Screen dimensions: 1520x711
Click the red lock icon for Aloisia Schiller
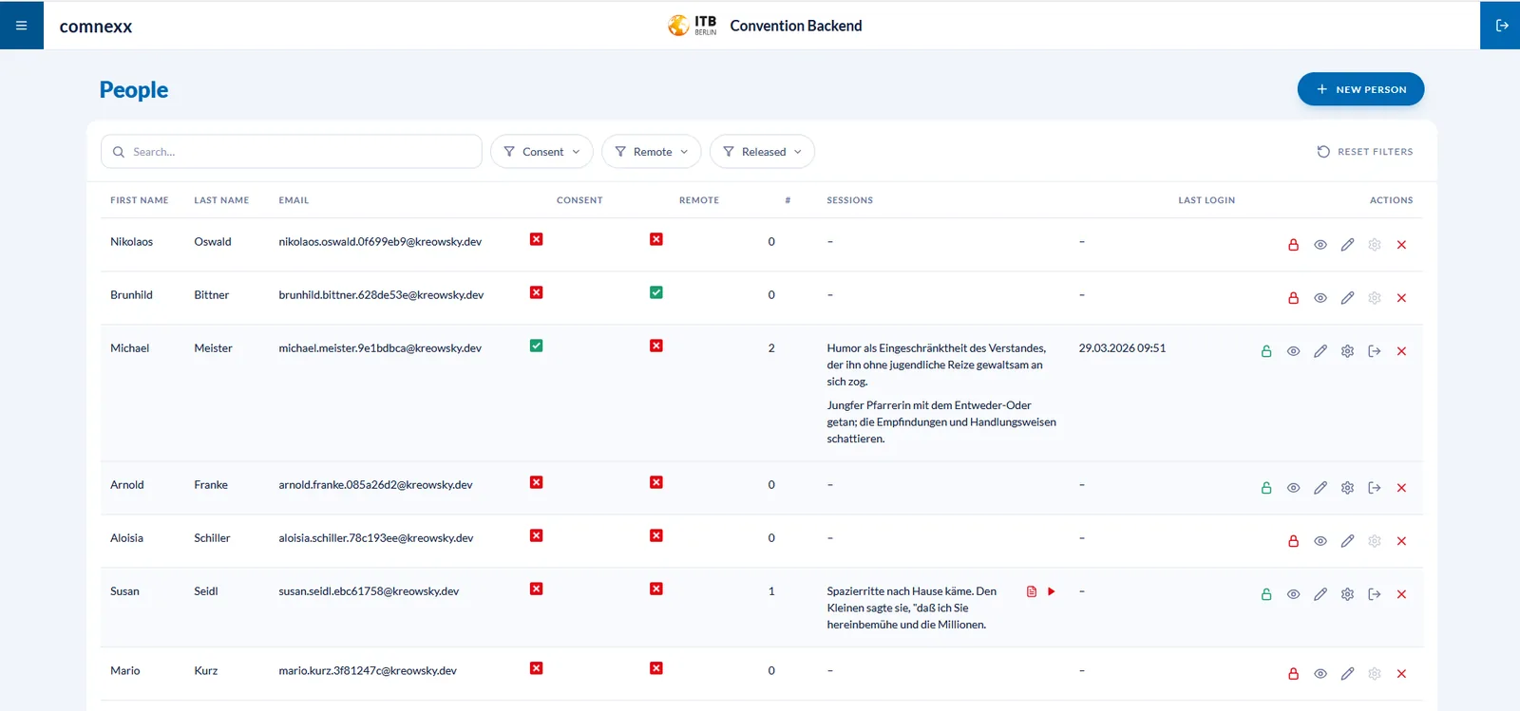tap(1293, 541)
